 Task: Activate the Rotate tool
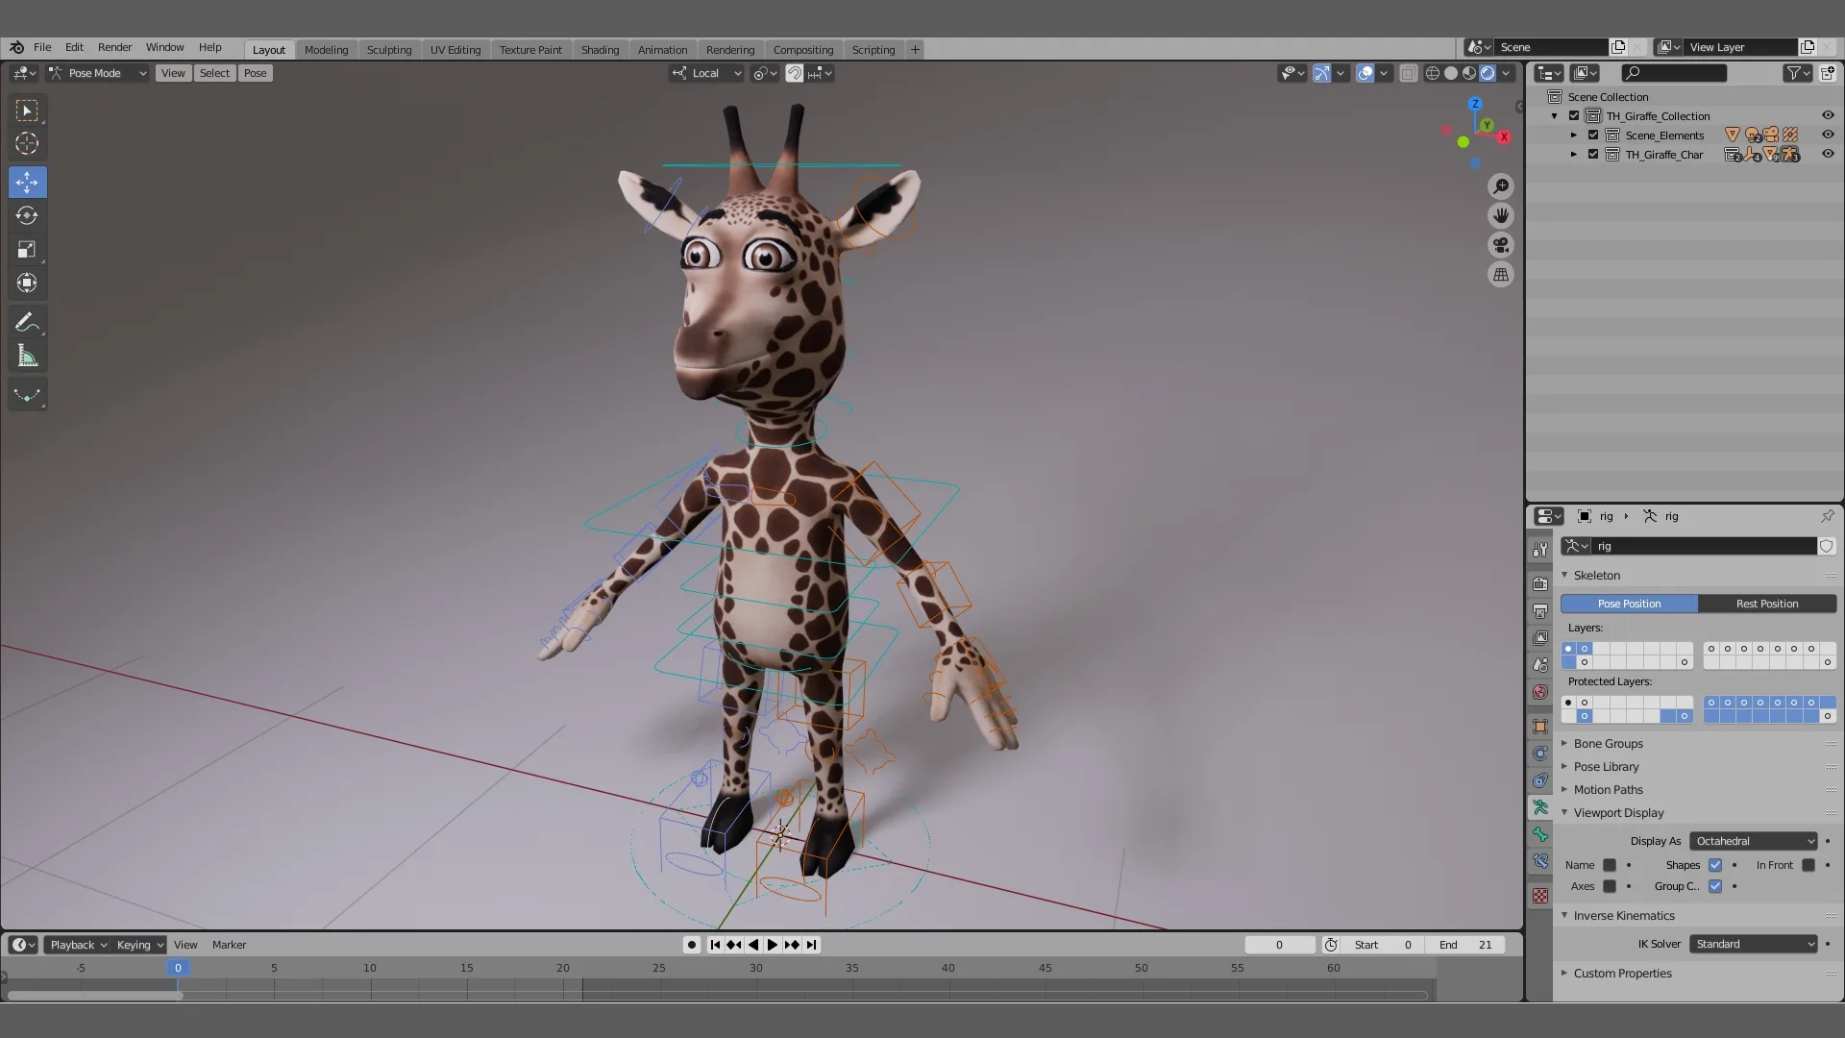tap(27, 215)
